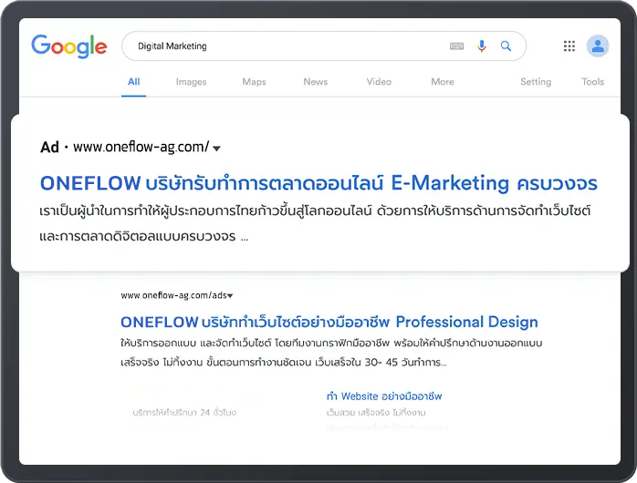Switch to the Images tab
The width and height of the screenshot is (637, 483).
[x=191, y=82]
